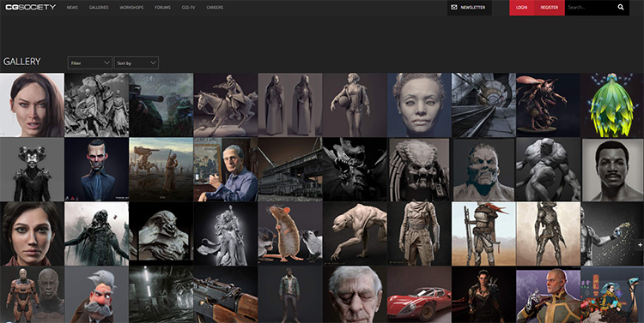Open the Galleries menu item
The height and width of the screenshot is (323, 644).
click(x=99, y=8)
